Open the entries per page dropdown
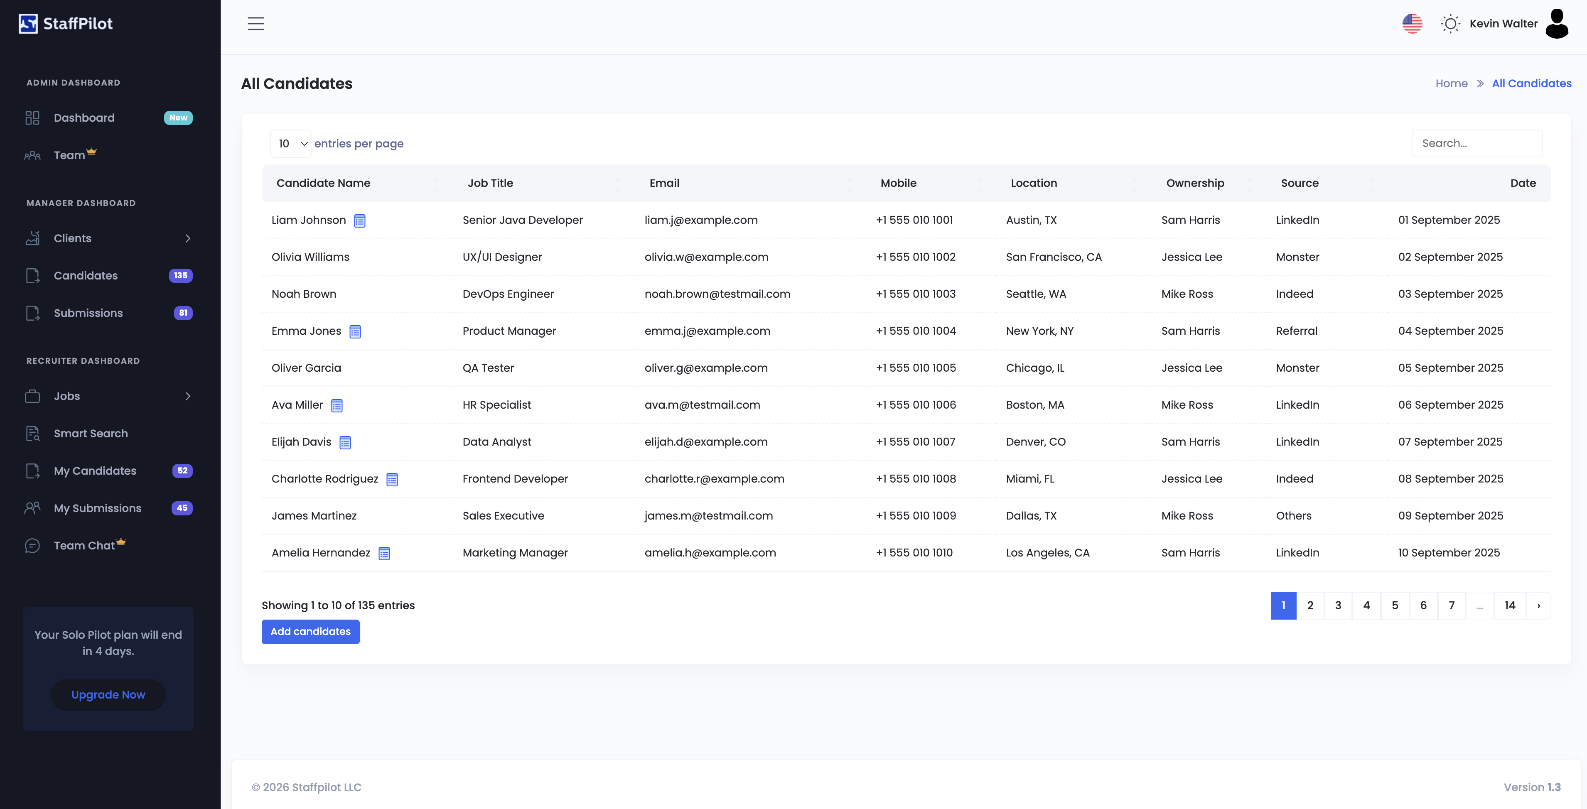Viewport: 1587px width, 809px height. (x=291, y=143)
